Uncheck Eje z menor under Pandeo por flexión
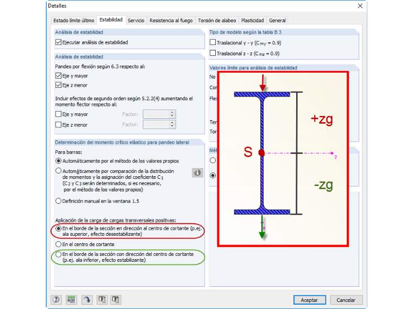This screenshot has width=413, height=309. click(58, 85)
